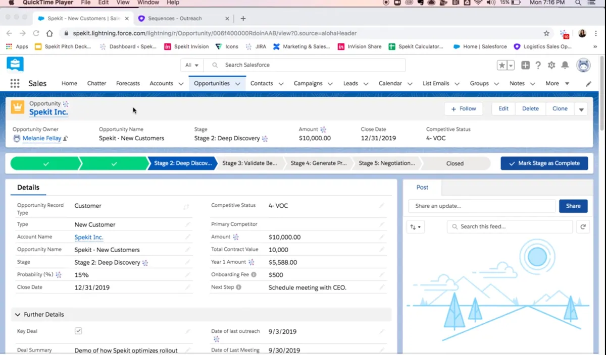
Task: Open the Setup gear icon
Action: [x=551, y=66]
